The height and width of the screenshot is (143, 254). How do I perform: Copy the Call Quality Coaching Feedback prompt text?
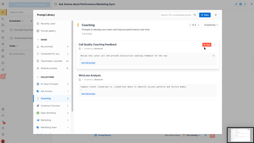pos(213,56)
